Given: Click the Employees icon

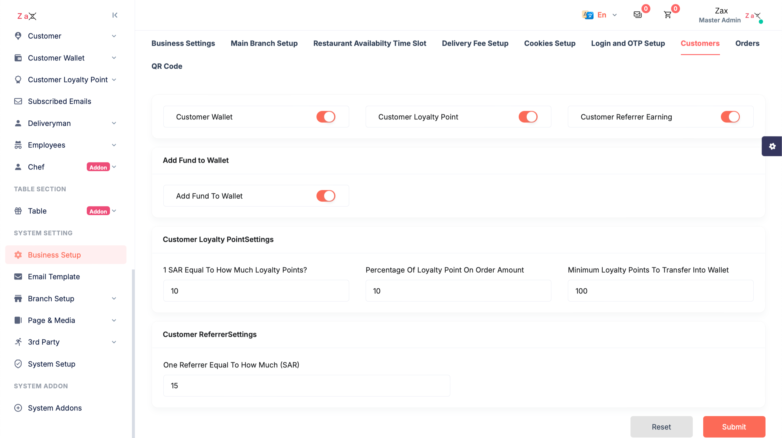Looking at the screenshot, I should click(18, 145).
